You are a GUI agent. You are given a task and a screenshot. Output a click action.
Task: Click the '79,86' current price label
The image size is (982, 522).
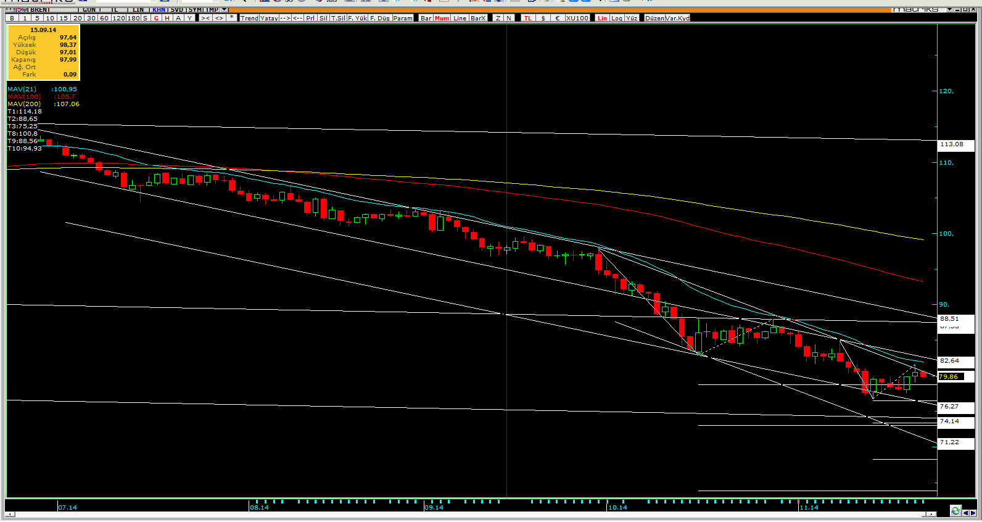951,376
